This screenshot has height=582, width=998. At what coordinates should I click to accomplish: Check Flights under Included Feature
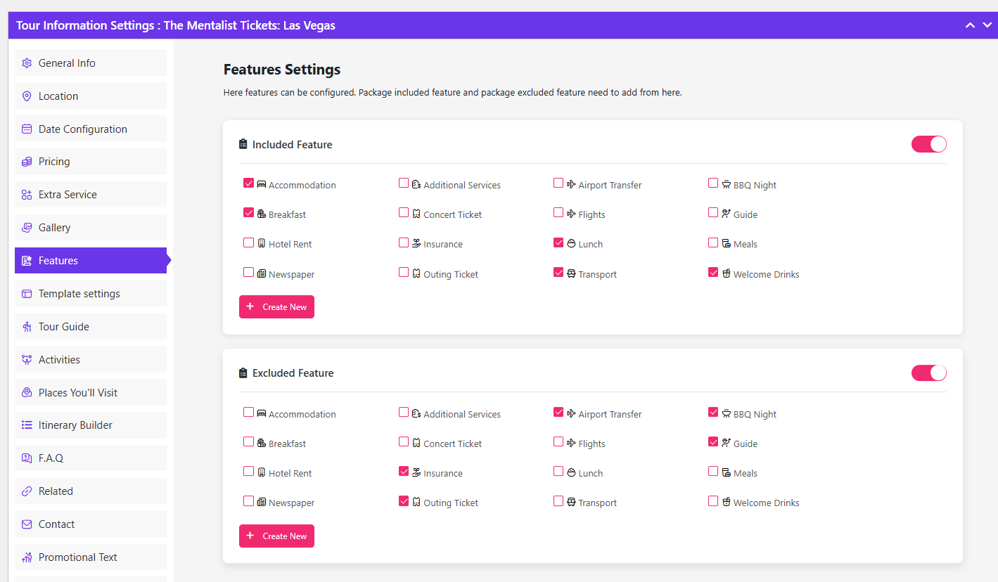[558, 213]
